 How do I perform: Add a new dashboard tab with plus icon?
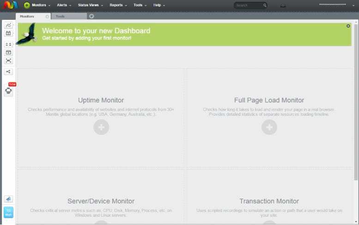click(x=91, y=16)
